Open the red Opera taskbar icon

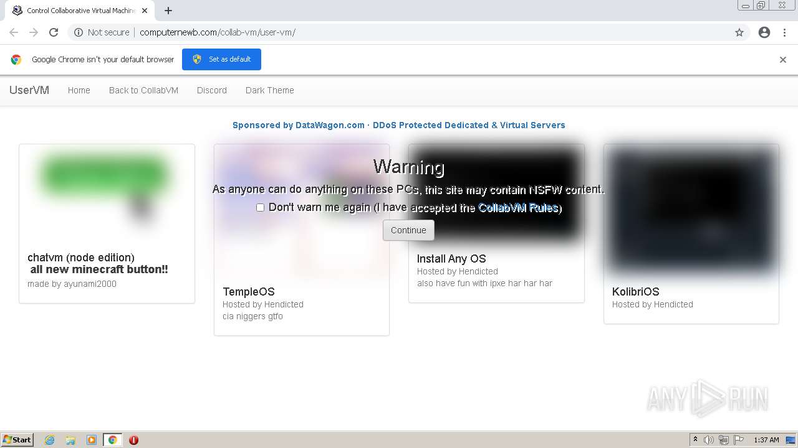[133, 440]
